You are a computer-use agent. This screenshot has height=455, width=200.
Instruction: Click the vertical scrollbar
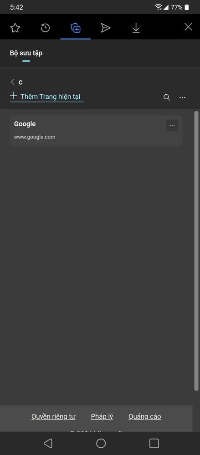click(x=196, y=251)
